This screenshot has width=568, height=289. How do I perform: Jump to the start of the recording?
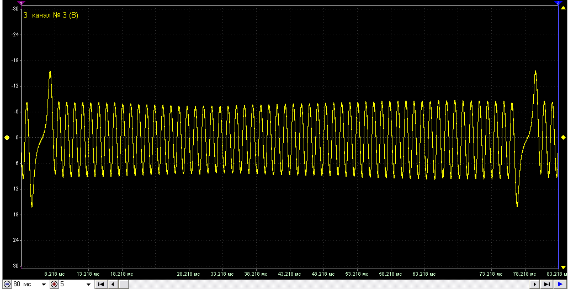101,284
